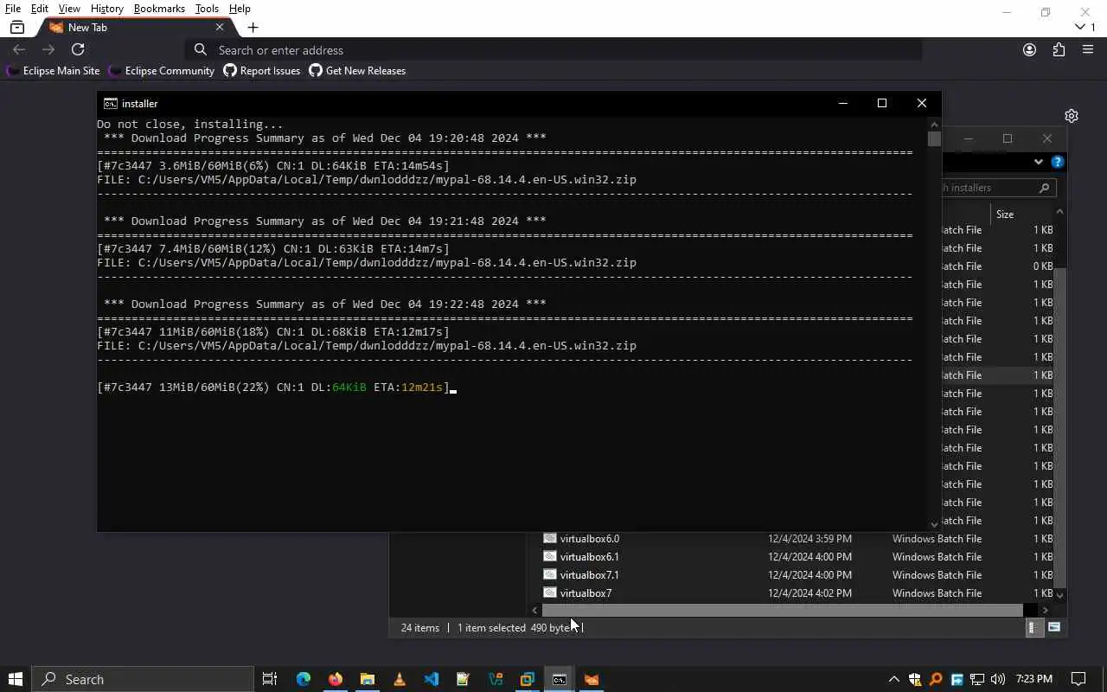Open the History menu

click(107, 9)
